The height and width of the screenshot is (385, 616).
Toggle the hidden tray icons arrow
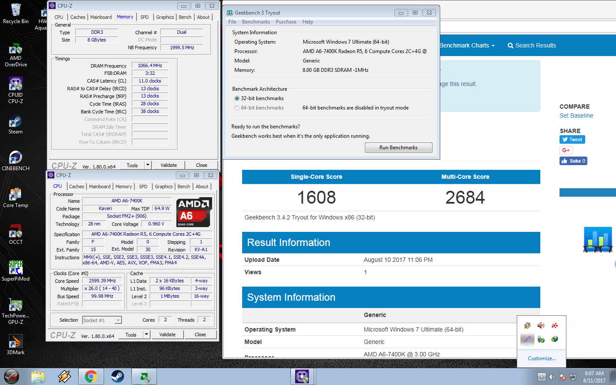pos(542,377)
